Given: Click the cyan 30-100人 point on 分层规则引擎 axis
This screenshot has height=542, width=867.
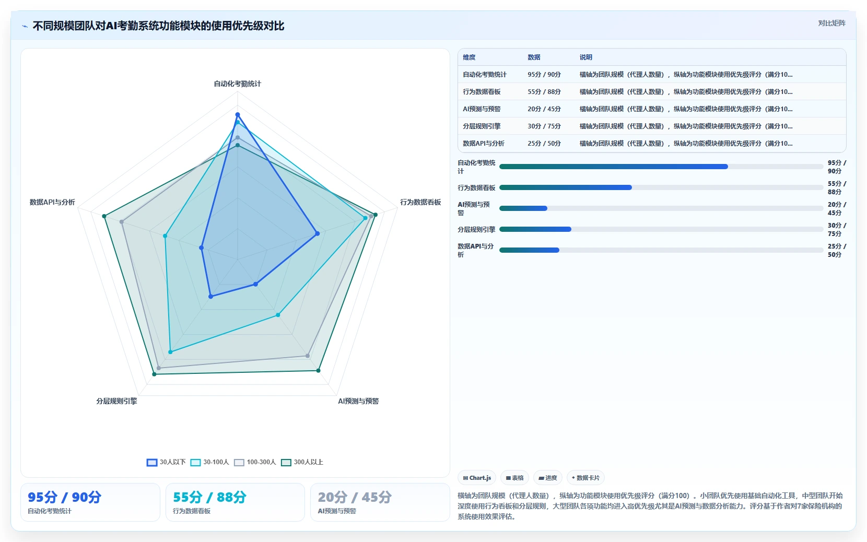Looking at the screenshot, I should [x=170, y=352].
